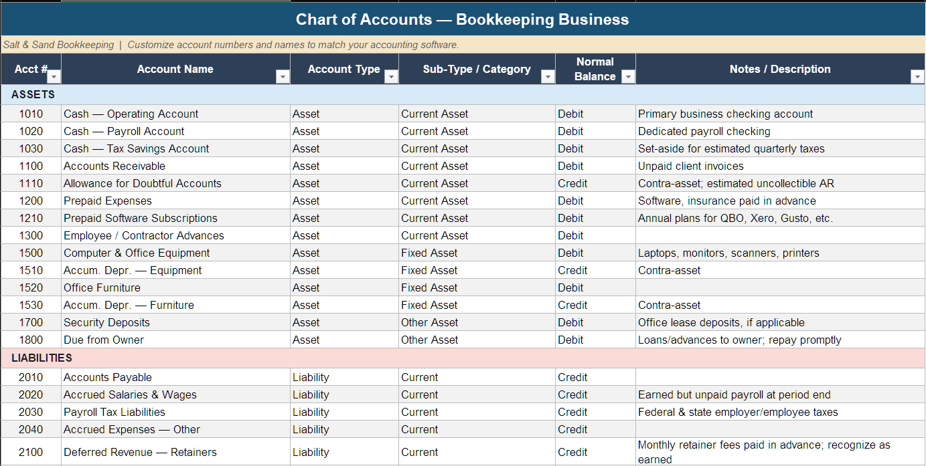Select the Payroll Tax Liabilities cell
This screenshot has height=466, width=926.
175,412
